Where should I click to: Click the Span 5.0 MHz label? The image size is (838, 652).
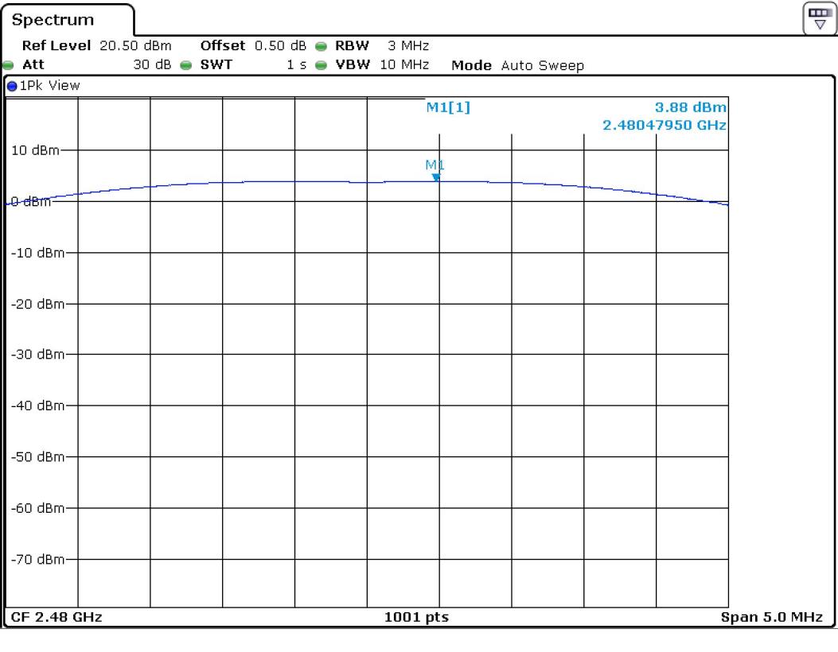tap(772, 617)
